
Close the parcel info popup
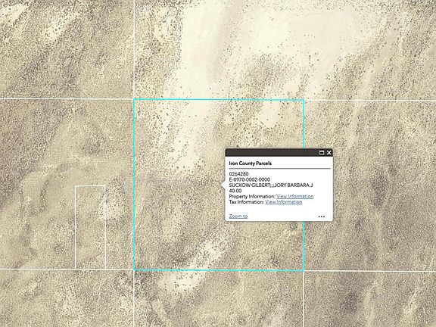point(329,153)
